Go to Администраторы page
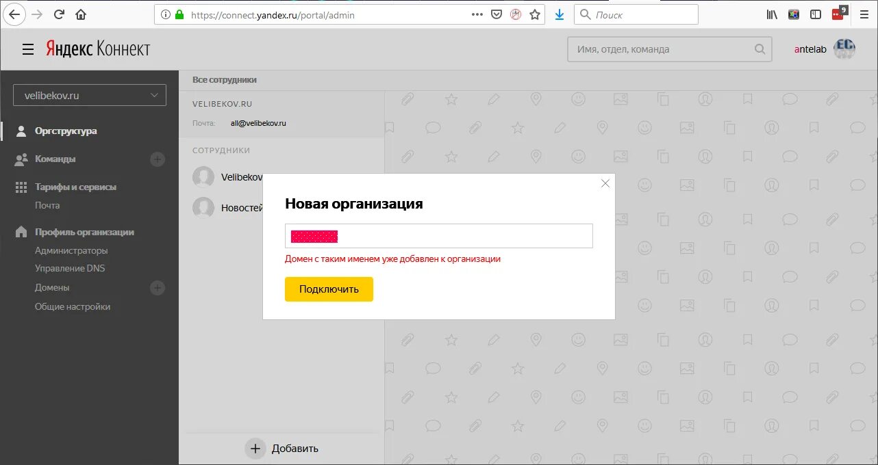878x465 pixels. 71,250
